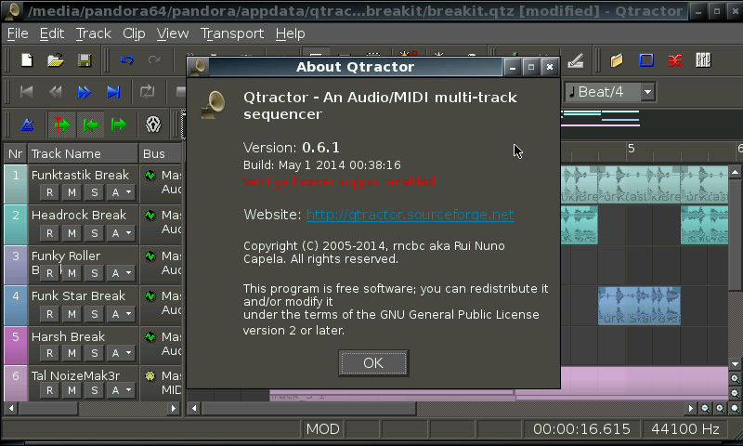743x446 pixels.
Task: Open automation dropdown on Funk Star Break
Action: pos(122,314)
